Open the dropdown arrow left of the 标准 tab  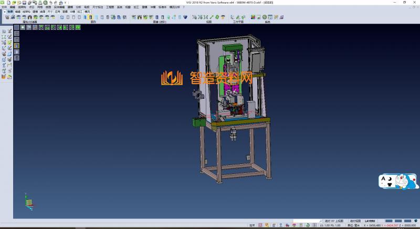coord(4,11)
